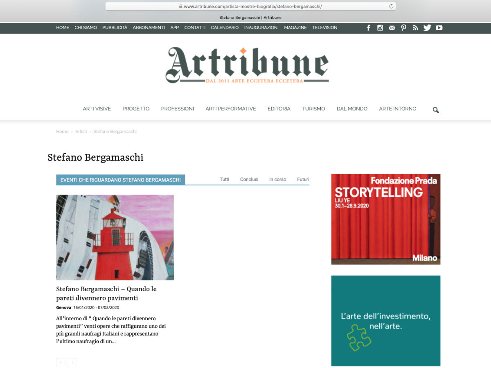Open HOME in the top bar
Screen dimensions: 491x368
point(63,27)
